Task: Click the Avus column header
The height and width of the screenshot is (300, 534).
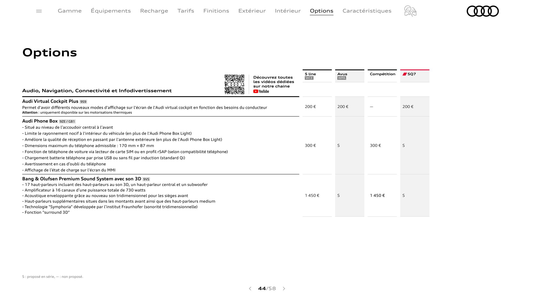Action: 349,76
